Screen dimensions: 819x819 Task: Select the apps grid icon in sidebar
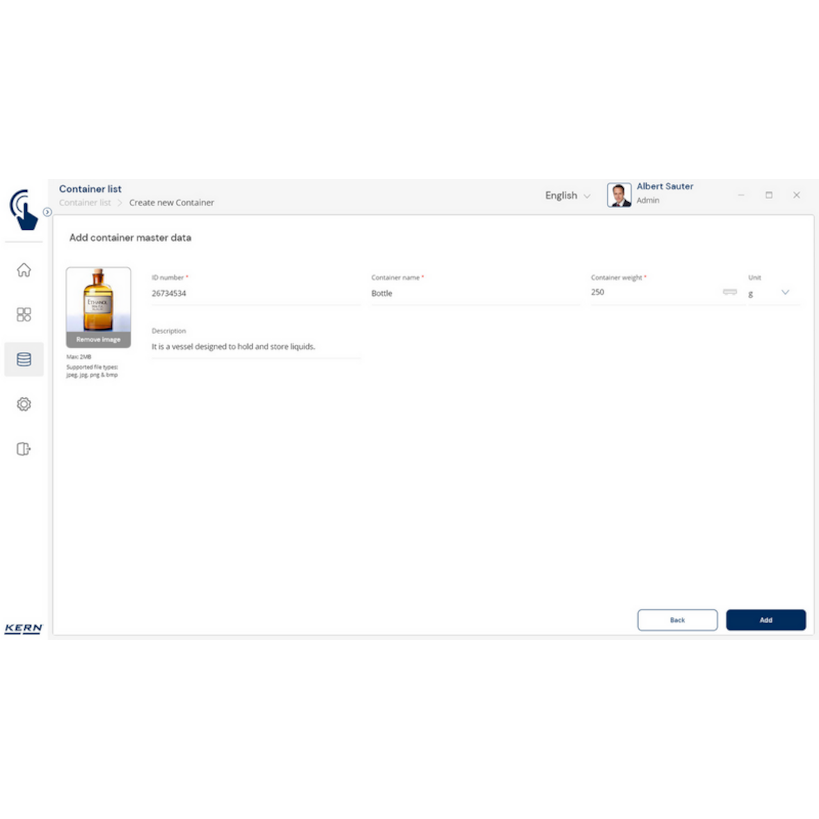[24, 315]
